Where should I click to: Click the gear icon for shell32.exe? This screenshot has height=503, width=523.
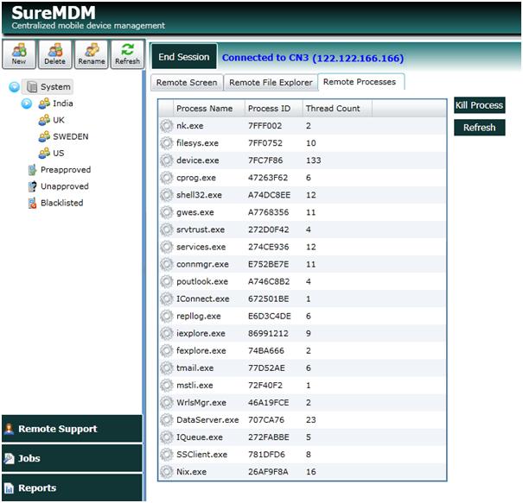click(166, 195)
